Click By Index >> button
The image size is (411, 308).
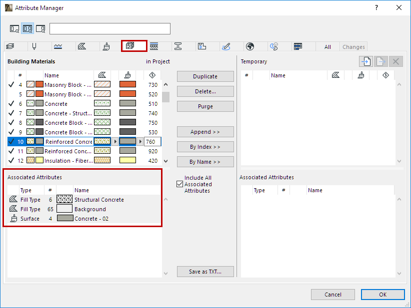coord(205,147)
